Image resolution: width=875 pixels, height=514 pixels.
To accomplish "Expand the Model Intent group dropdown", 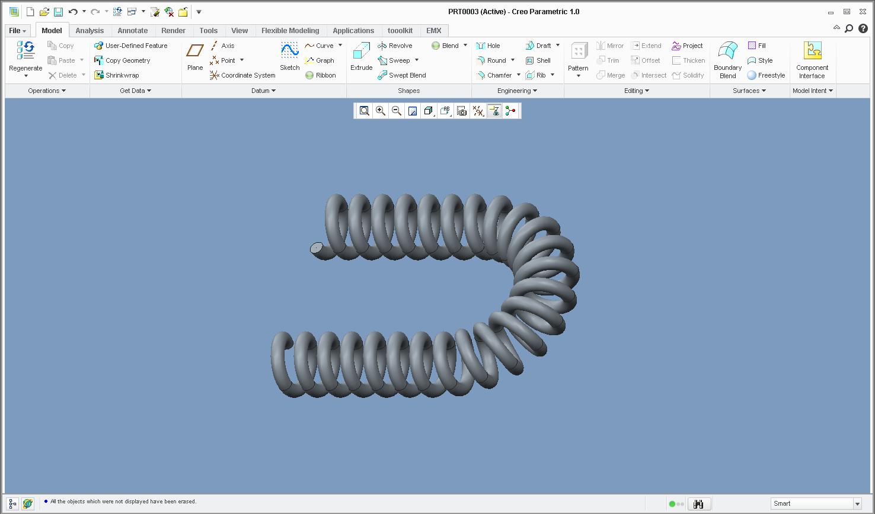I will (813, 91).
